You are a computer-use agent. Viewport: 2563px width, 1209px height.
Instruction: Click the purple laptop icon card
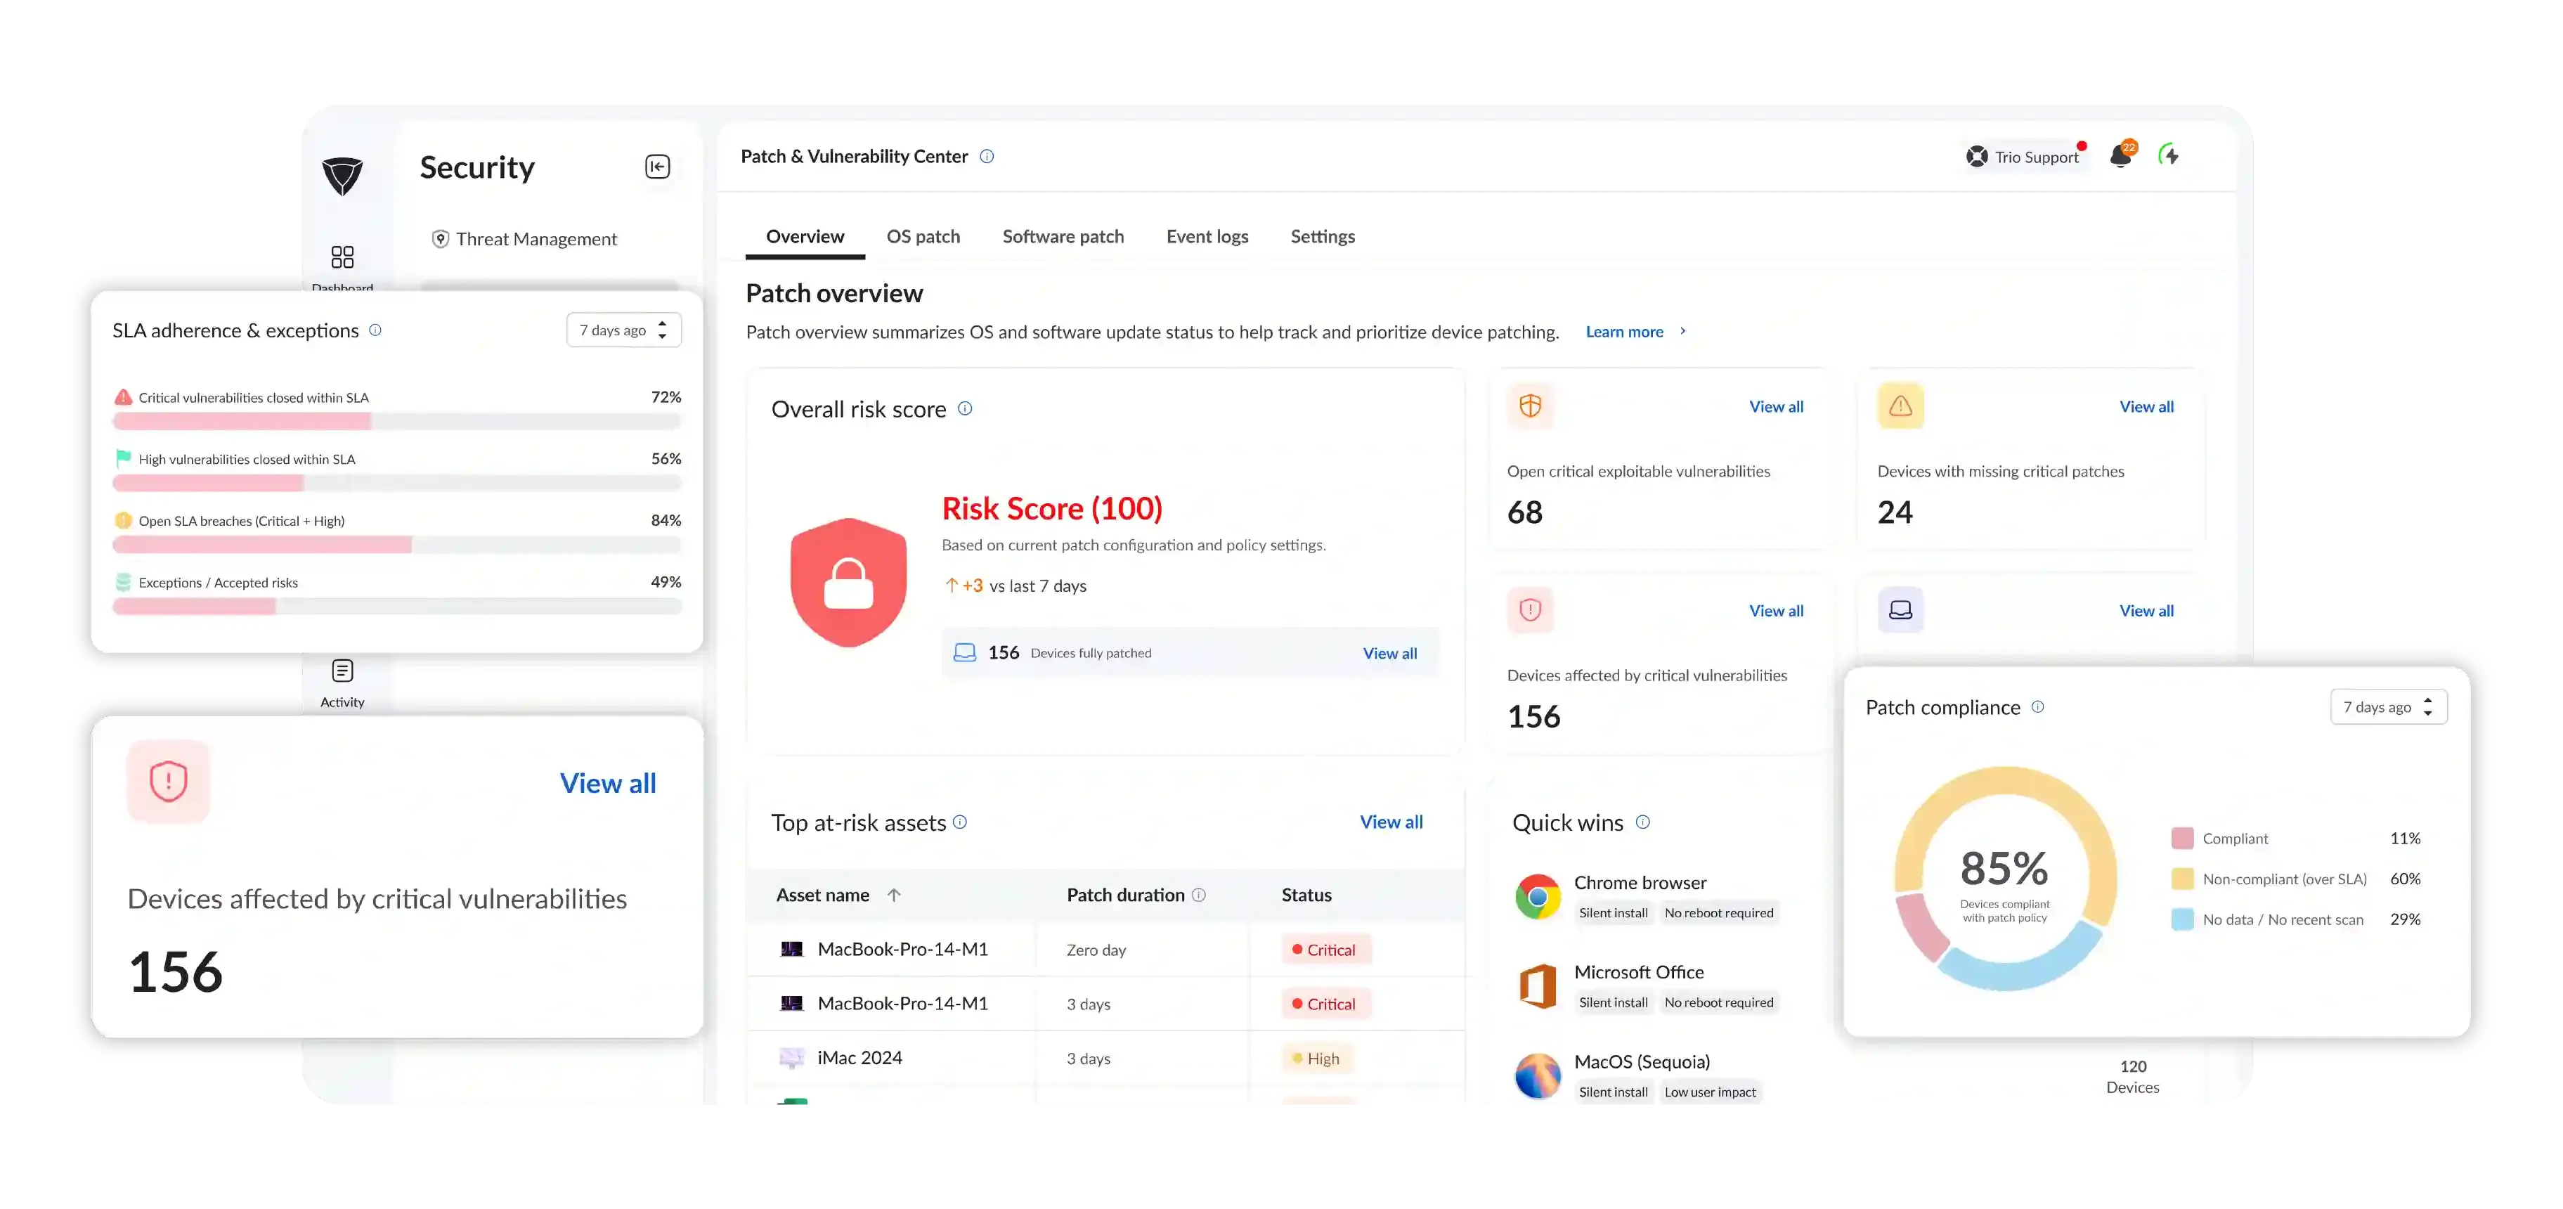pos(1900,610)
